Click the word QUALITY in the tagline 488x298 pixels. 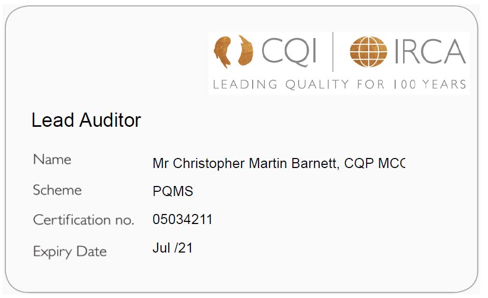[317, 85]
